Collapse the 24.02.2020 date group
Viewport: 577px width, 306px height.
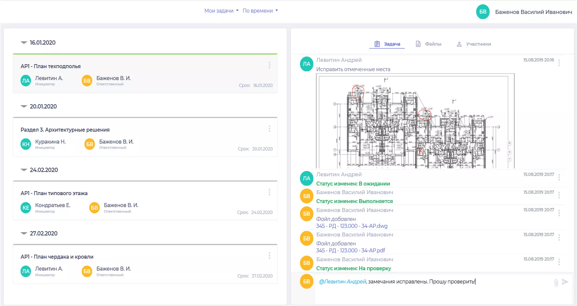pos(24,170)
